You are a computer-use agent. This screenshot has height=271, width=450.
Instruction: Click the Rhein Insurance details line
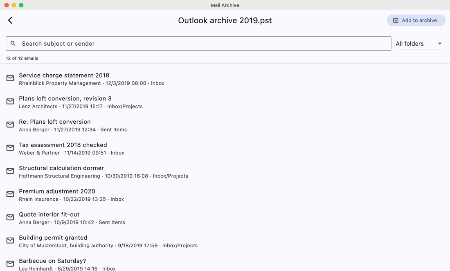[72, 199]
